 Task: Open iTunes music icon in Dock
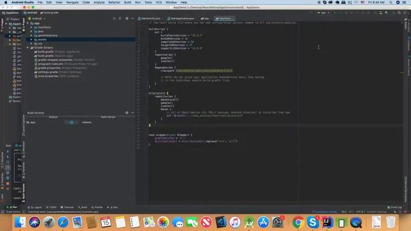pos(235,223)
